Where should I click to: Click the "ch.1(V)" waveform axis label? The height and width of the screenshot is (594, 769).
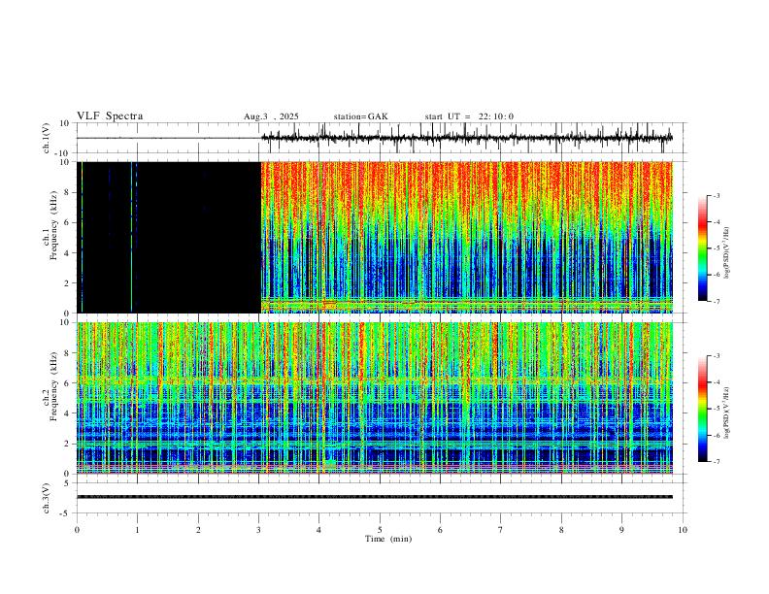(47, 138)
